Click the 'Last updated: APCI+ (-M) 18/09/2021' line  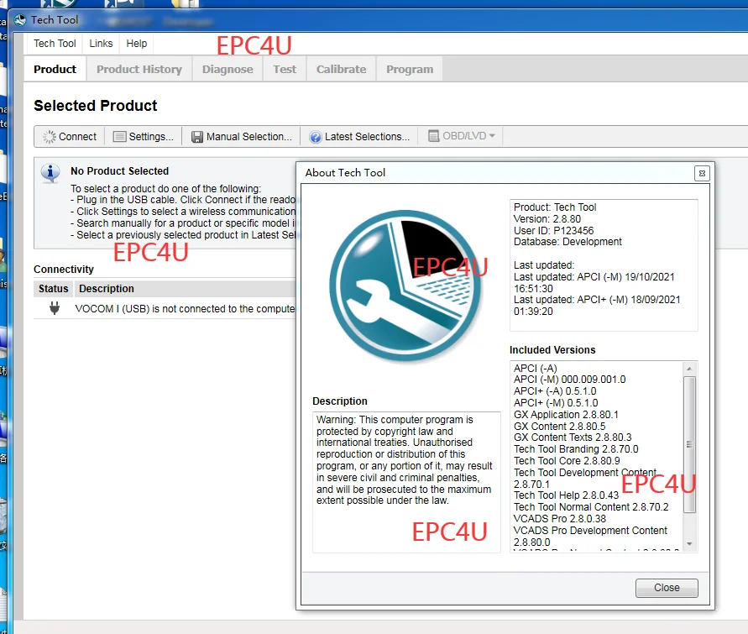(597, 306)
